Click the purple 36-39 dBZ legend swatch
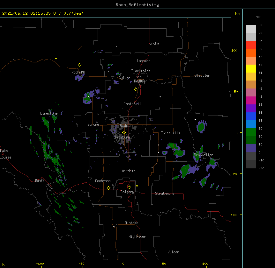This screenshot has width=275, height=268. pos(251,109)
